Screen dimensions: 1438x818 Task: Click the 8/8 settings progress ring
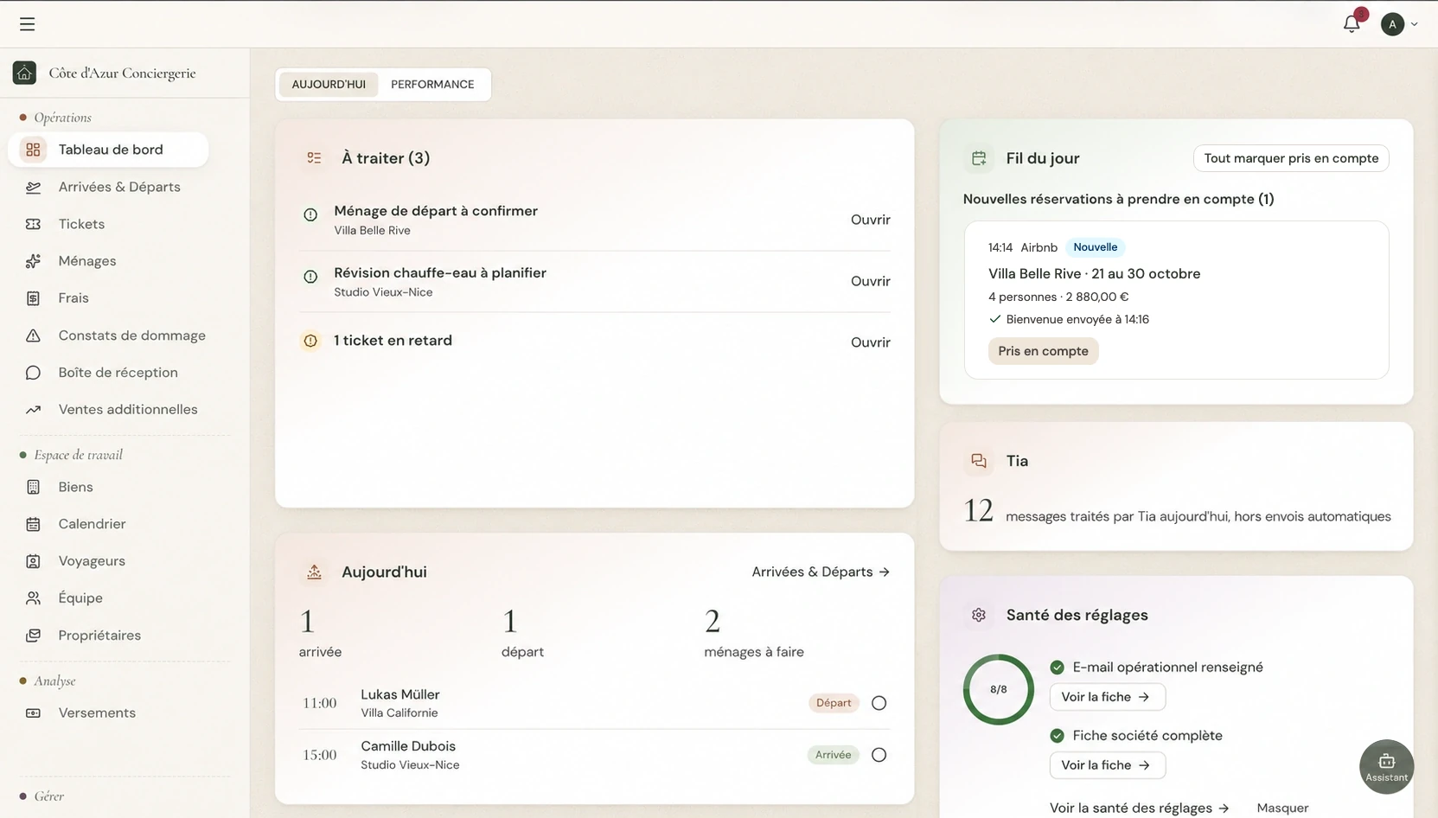(x=999, y=689)
